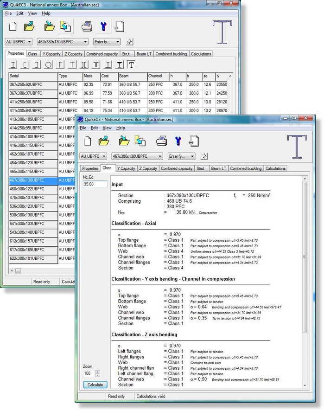The height and width of the screenshot is (411, 324).
Task: Click the printer icon in front window
Action: (x=161, y=141)
